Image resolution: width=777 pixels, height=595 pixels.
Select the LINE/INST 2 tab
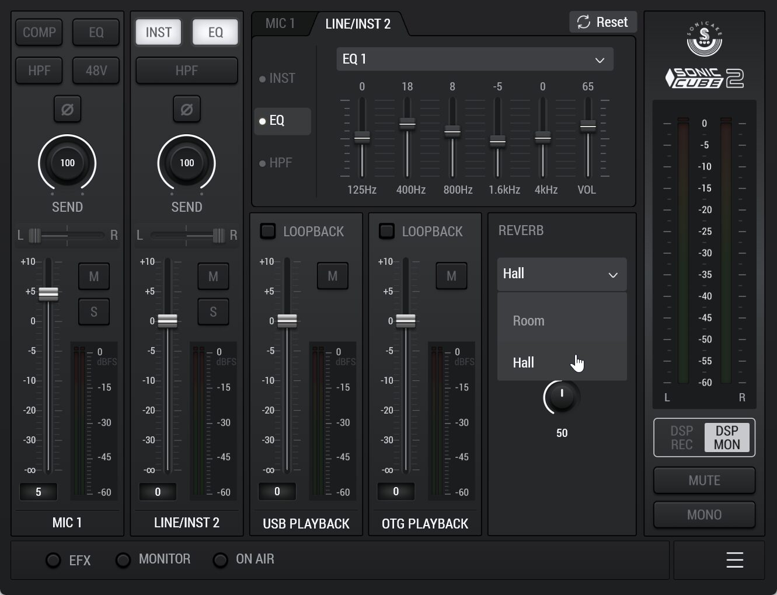pyautogui.click(x=358, y=24)
